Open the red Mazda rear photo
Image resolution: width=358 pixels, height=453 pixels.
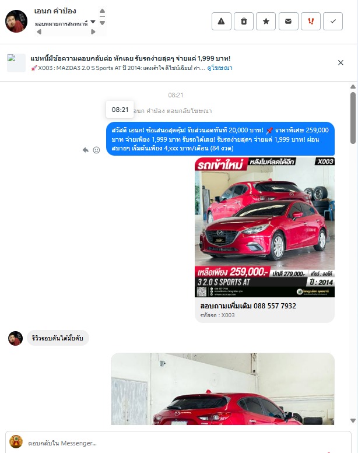[223, 389]
